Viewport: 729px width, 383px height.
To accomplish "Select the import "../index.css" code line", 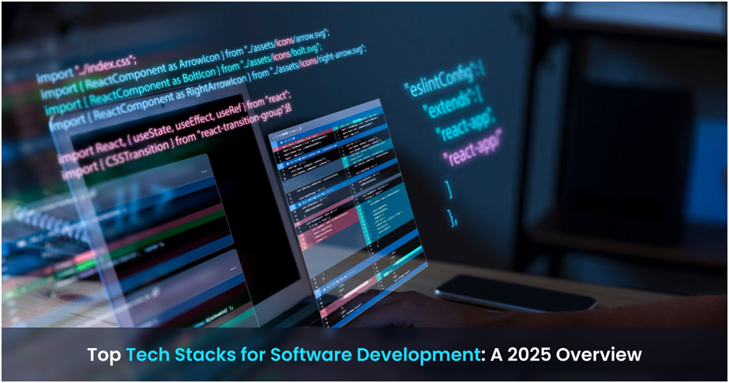I will click(86, 69).
